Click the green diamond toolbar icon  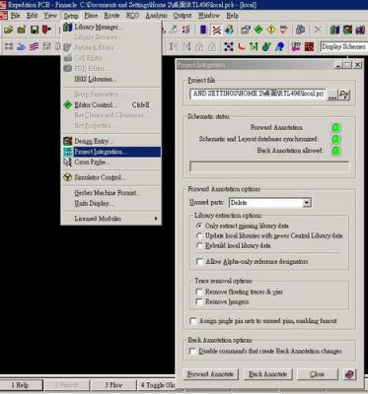[258, 30]
